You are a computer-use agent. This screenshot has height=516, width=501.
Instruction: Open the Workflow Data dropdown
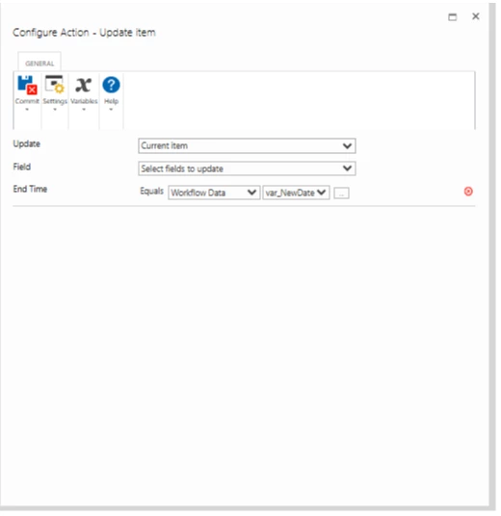[214, 193]
